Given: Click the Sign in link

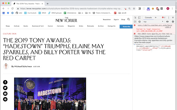Looking at the screenshot, I should [x=116, y=20].
